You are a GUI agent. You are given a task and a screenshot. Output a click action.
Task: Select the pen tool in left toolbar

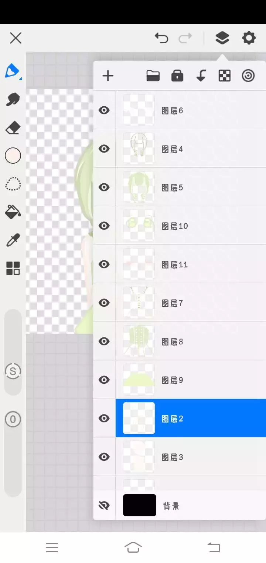pyautogui.click(x=13, y=70)
